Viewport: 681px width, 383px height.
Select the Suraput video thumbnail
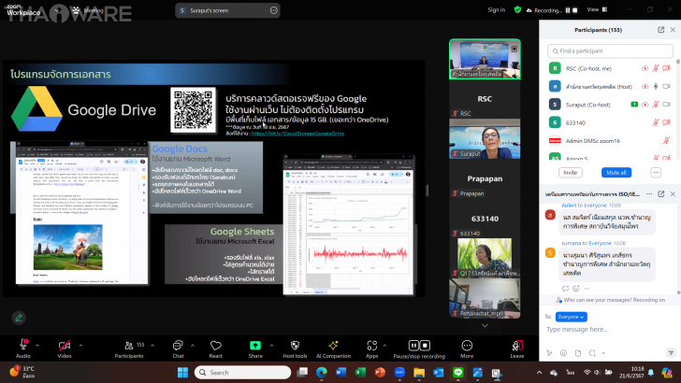click(485, 139)
